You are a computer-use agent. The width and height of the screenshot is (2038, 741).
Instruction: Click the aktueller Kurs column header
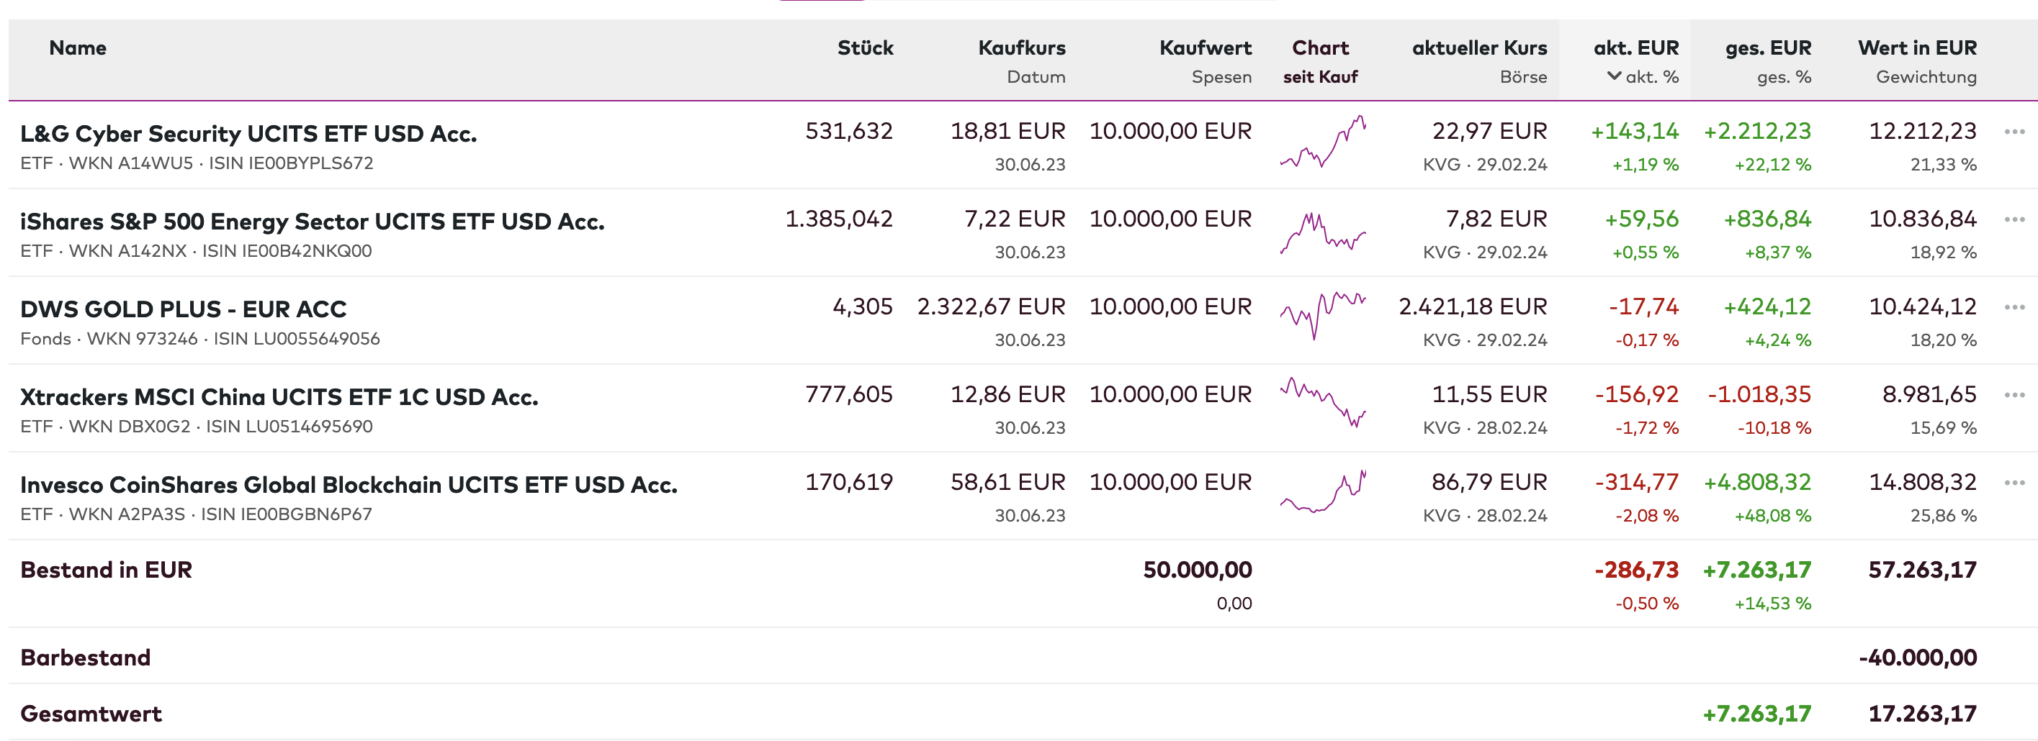tap(1478, 48)
